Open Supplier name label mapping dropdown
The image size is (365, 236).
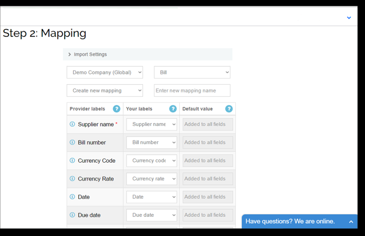pos(152,124)
